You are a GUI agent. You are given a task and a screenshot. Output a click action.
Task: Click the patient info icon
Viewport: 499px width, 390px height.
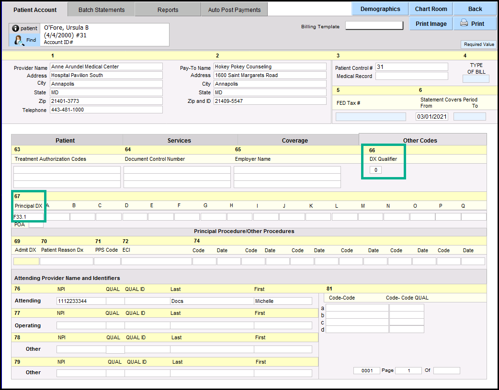tap(15, 29)
